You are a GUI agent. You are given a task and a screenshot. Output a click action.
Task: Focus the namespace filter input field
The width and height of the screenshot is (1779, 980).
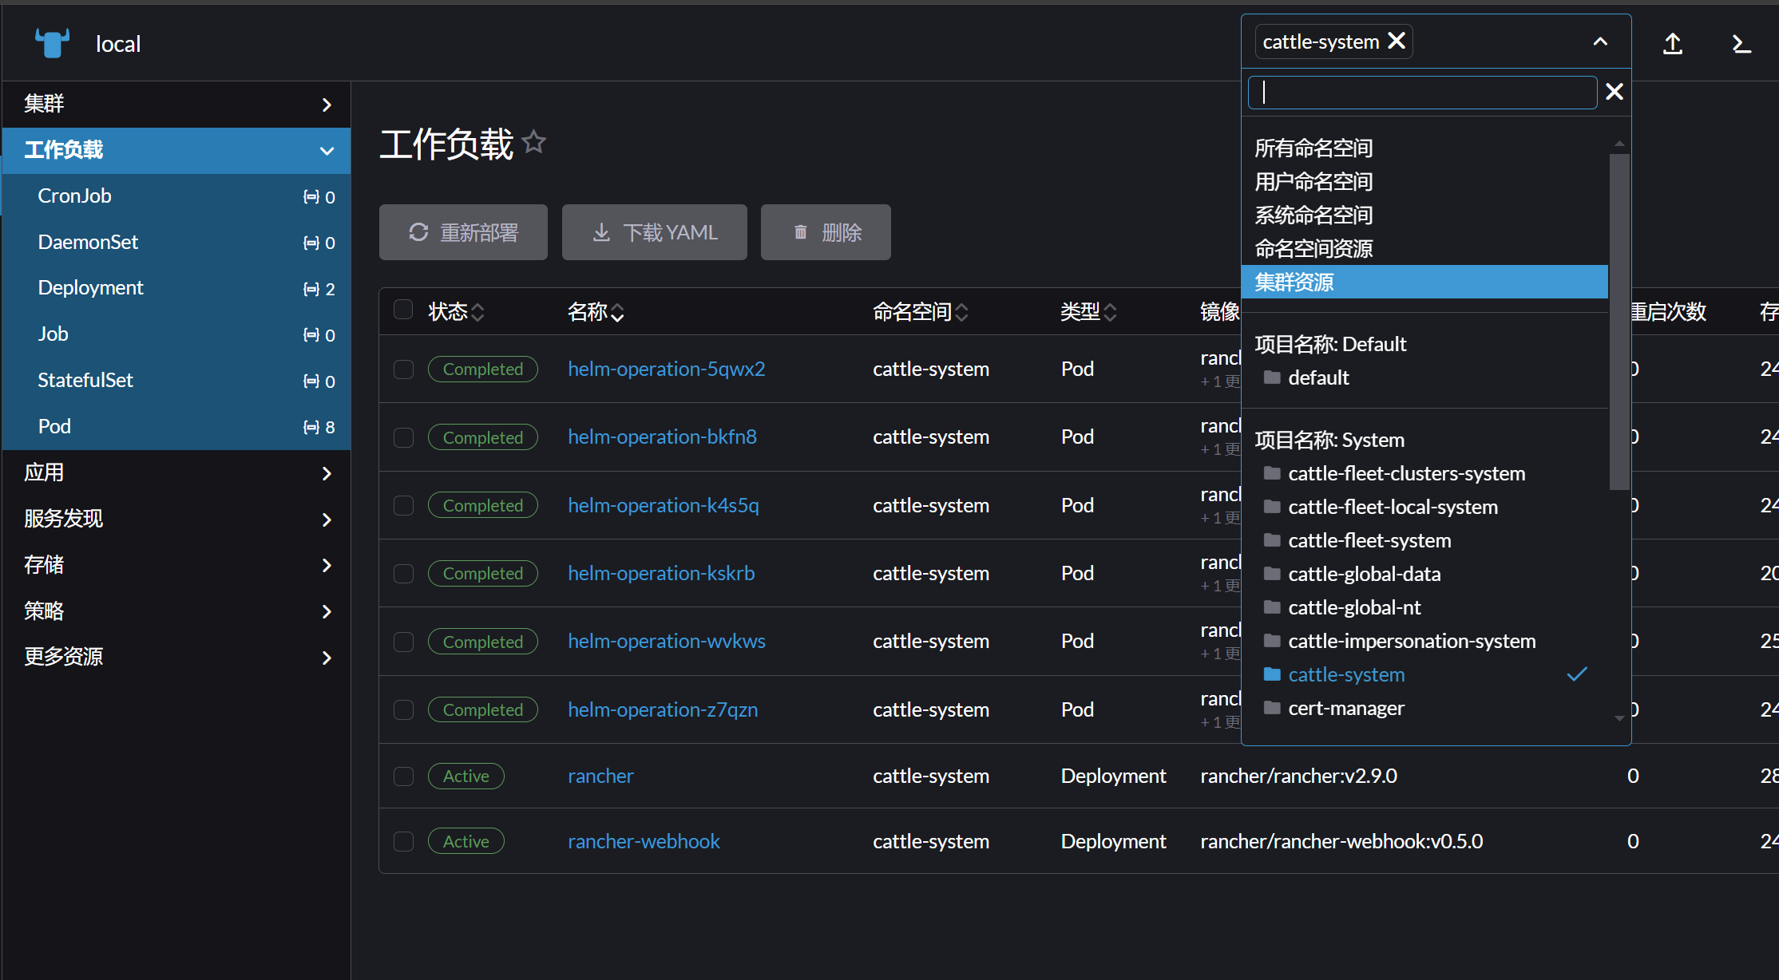click(1421, 93)
